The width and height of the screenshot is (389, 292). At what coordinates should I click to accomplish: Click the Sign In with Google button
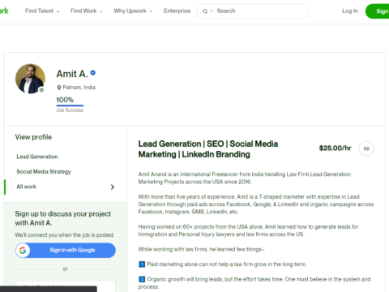(x=66, y=250)
